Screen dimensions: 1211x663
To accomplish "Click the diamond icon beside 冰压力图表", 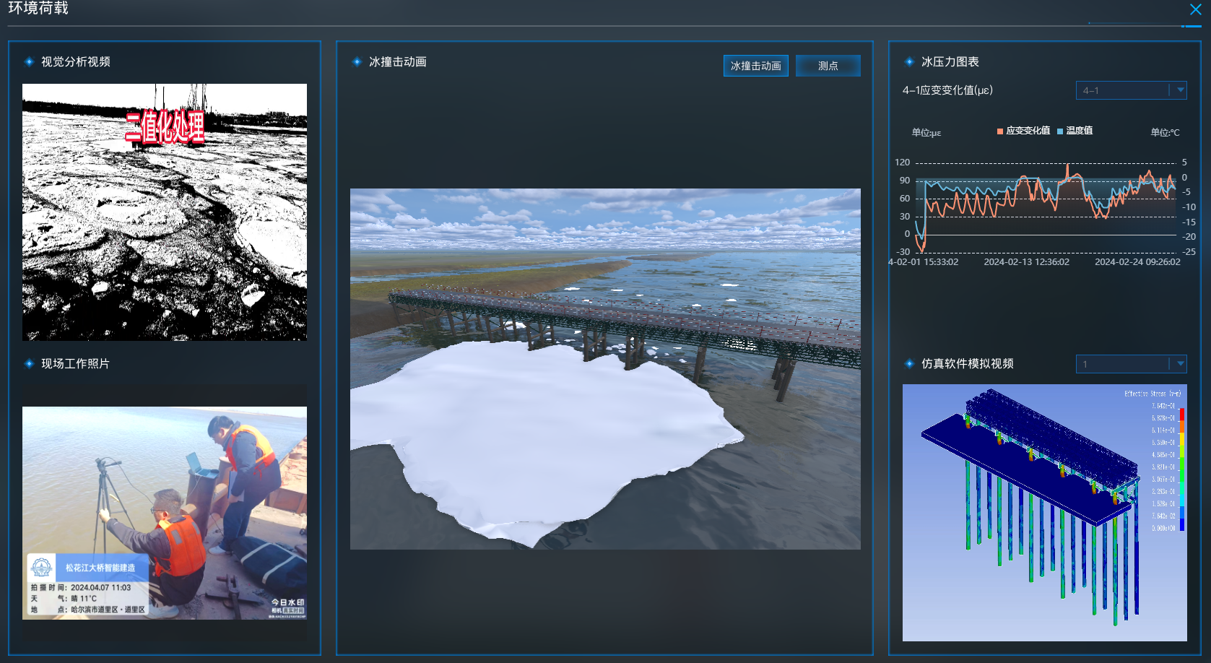I will (x=909, y=62).
